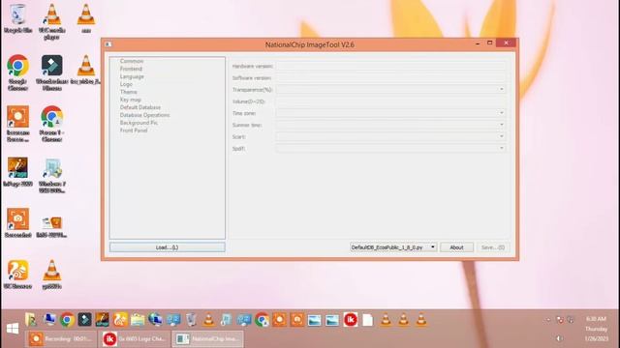Open the Time zone dropdown
The height and width of the screenshot is (348, 620).
[391, 113]
